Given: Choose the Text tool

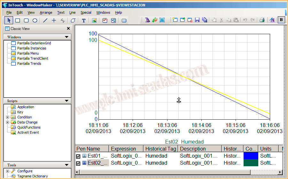Looking at the screenshot, I should tap(84, 20).
